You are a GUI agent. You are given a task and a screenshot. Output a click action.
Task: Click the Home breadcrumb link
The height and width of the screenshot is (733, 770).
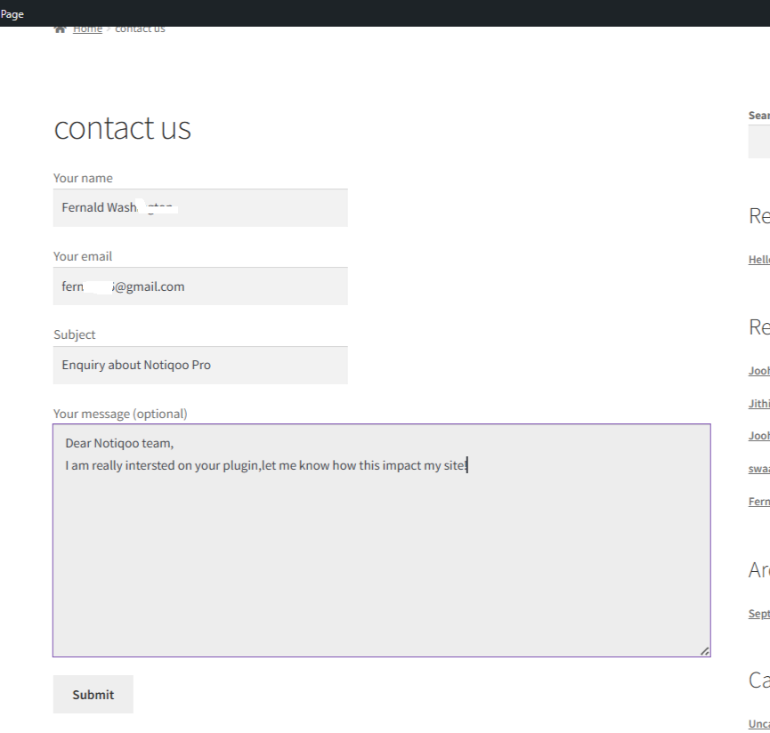click(87, 28)
